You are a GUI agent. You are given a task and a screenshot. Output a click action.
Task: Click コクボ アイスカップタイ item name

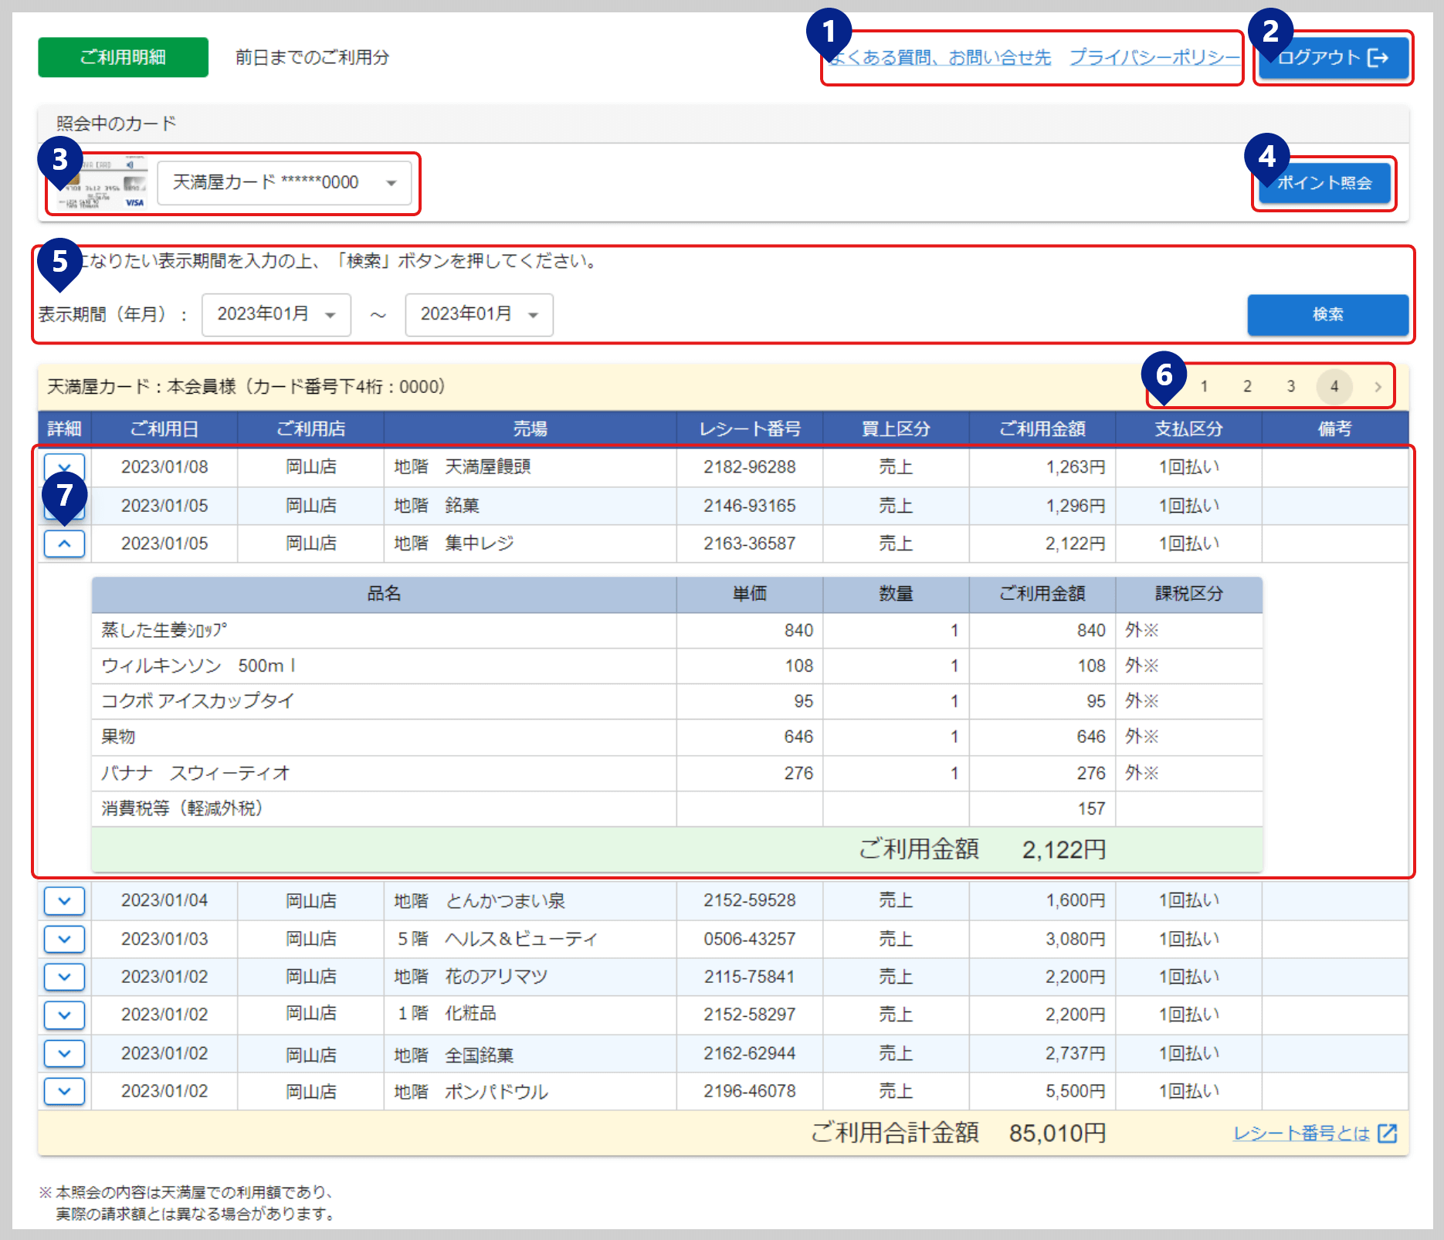(198, 701)
